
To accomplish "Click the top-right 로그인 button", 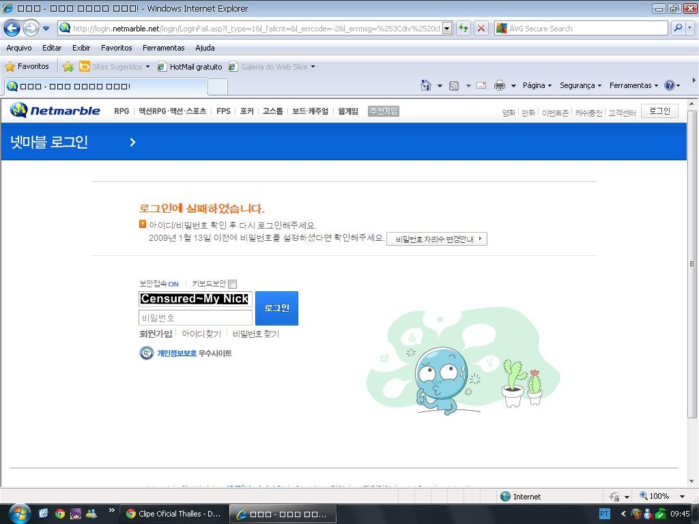I will point(660,111).
